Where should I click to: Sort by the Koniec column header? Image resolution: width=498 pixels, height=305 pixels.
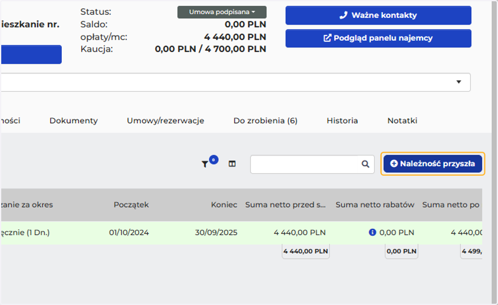224,205
